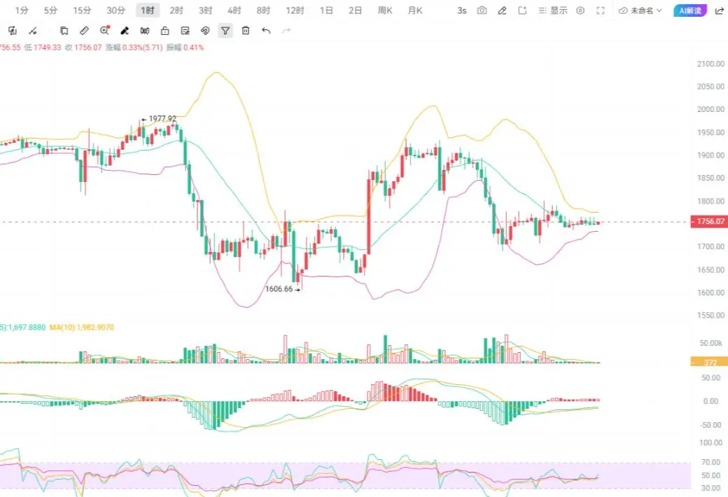Click the 1550.00 price axis label

point(710,315)
